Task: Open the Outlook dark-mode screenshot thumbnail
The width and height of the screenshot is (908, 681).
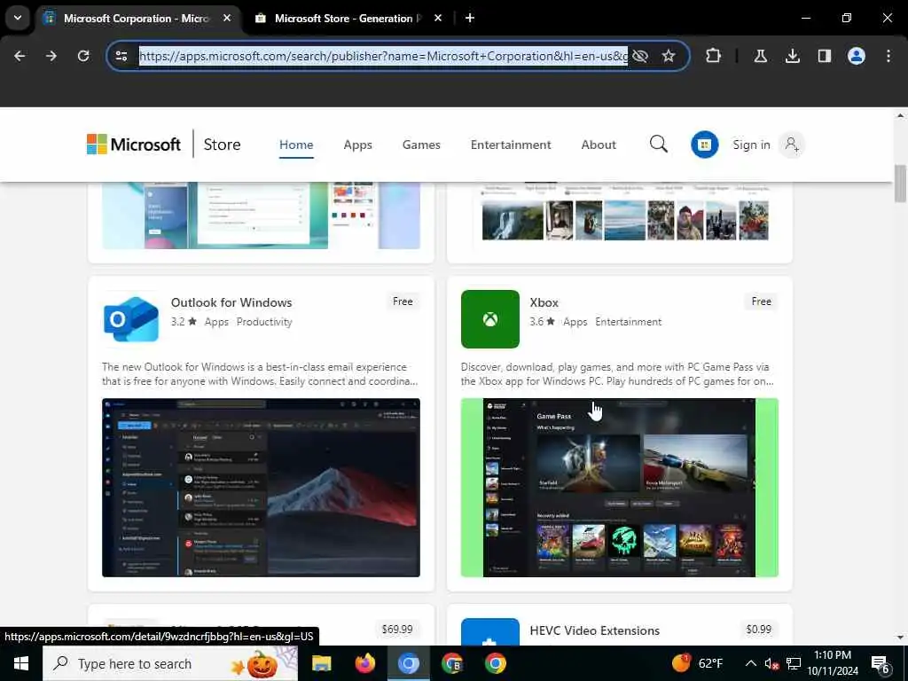Action: coord(261,487)
